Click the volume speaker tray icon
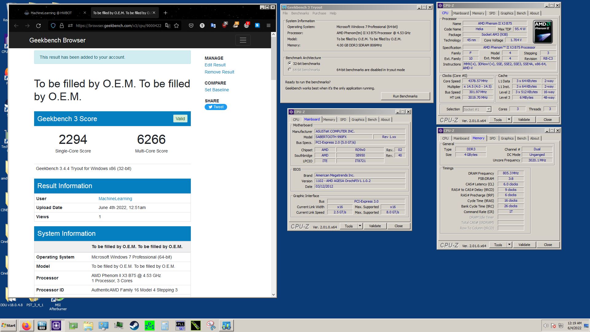590x332 pixels. coord(546,326)
